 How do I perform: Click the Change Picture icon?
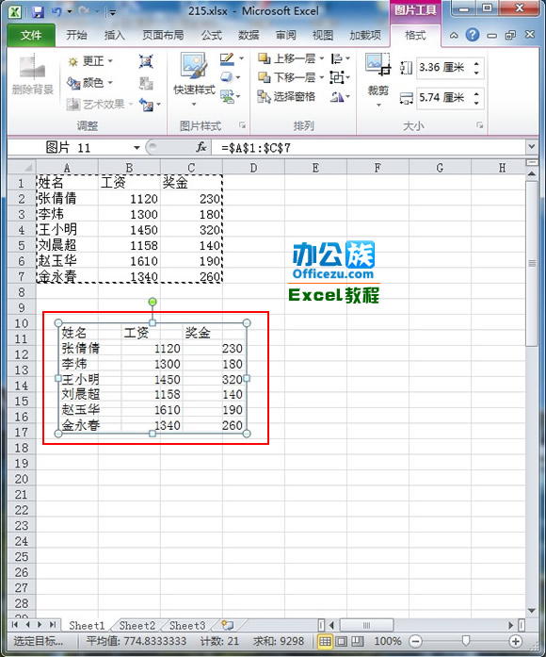tap(146, 83)
